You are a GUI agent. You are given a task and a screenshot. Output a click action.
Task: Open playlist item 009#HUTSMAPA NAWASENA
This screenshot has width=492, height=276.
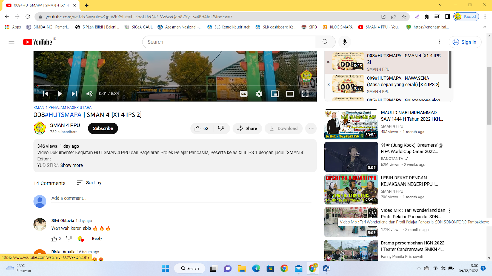[386, 85]
